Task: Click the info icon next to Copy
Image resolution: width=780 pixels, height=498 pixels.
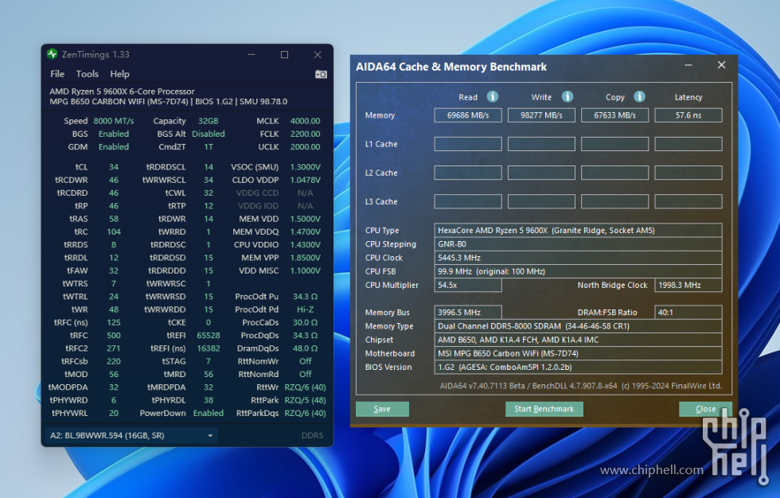Action: pyautogui.click(x=639, y=96)
